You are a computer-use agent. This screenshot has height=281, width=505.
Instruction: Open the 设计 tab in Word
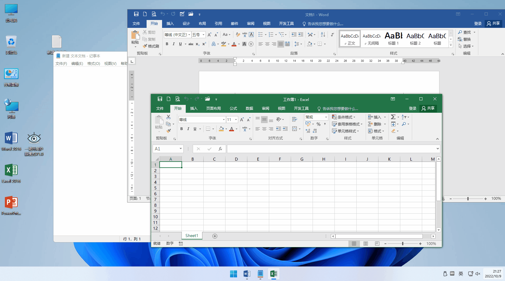(186, 24)
